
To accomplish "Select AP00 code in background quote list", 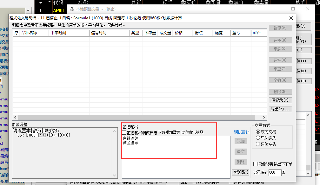I will tap(58, 10).
